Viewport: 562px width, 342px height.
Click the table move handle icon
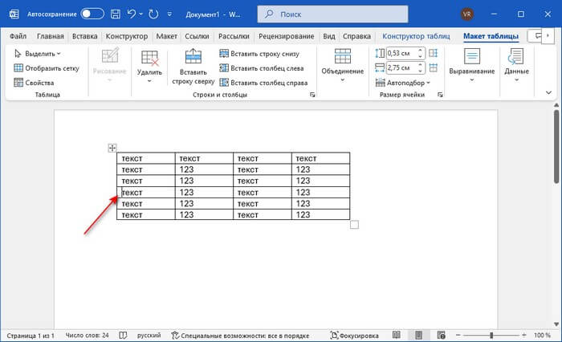[x=112, y=148]
